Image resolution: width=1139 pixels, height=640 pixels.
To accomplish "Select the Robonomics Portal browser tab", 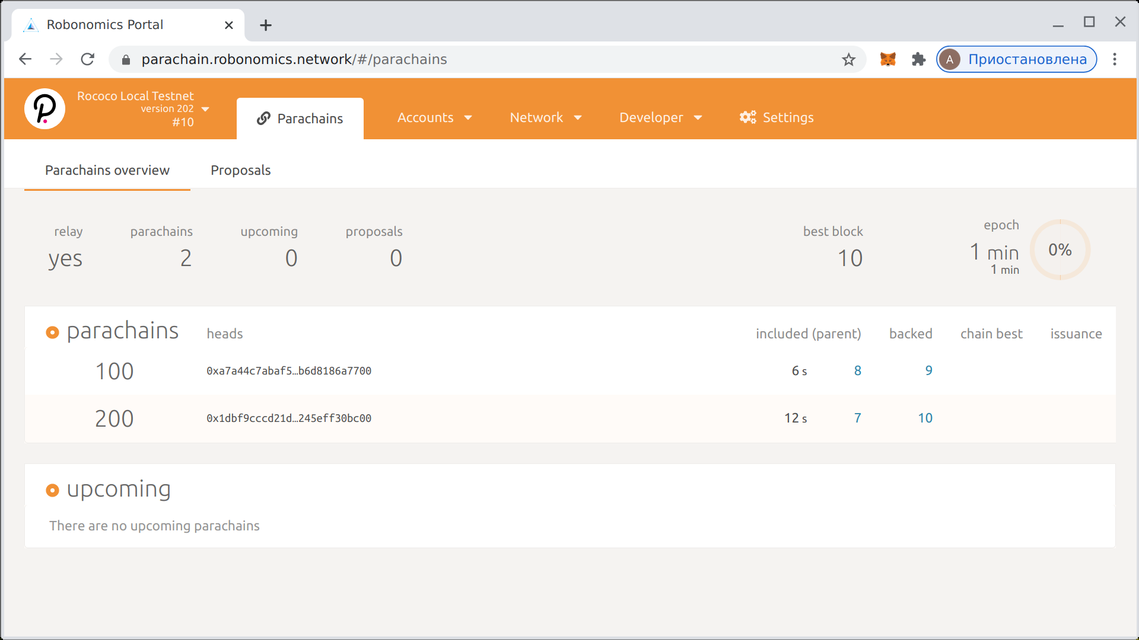I will point(128,25).
